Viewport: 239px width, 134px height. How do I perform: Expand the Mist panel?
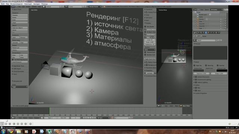(194, 88)
